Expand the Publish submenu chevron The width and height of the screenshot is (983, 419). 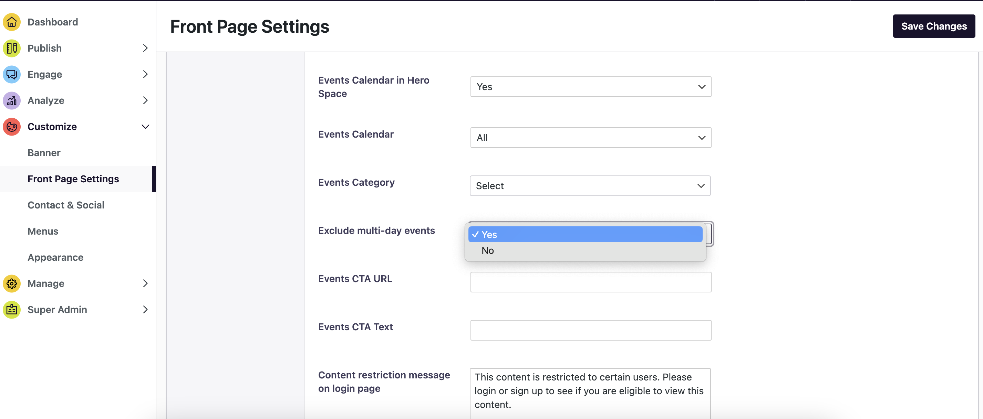[x=145, y=48]
